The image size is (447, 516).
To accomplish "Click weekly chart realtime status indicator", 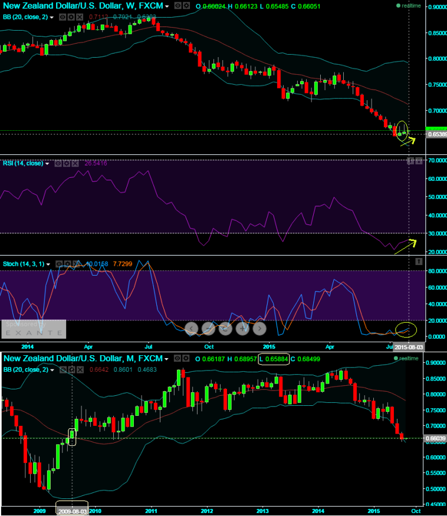I will [x=409, y=6].
